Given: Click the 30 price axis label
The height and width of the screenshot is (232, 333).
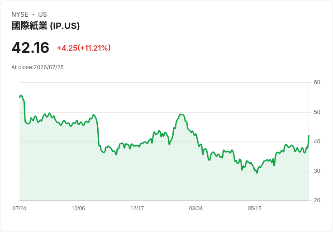Looking at the screenshot, I should pyautogui.click(x=317, y=171).
